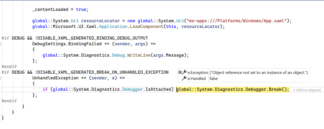Click the wrench icon beside e.Exception
Viewport: 324px width, 129px height.
pyautogui.click(x=184, y=73)
